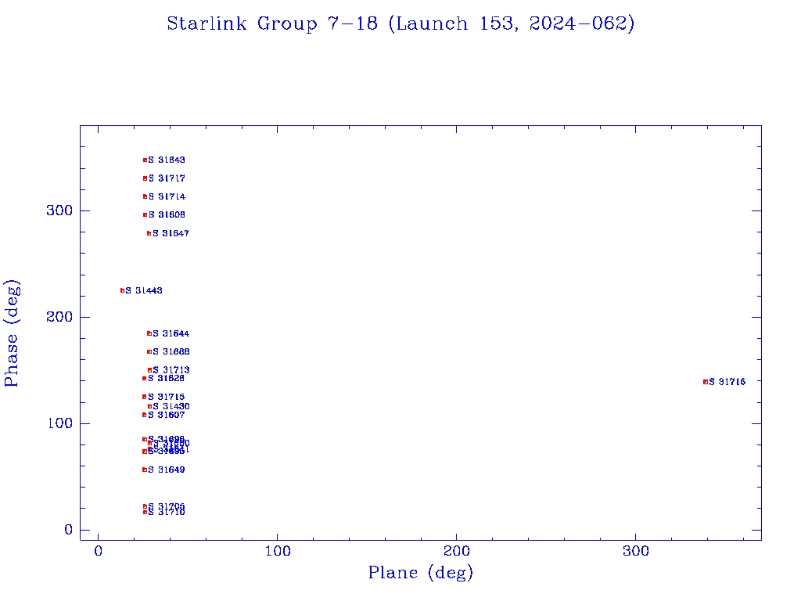
Task: Select the S 31649 satellite label
Action: (x=166, y=470)
